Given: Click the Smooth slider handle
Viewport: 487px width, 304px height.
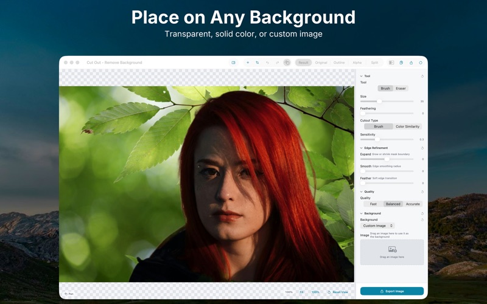Looking at the screenshot, I should click(362, 171).
